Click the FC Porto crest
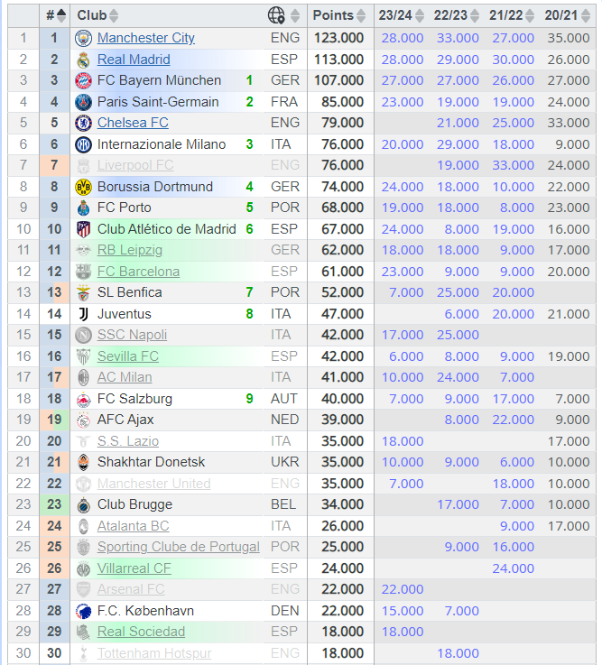 [83, 208]
